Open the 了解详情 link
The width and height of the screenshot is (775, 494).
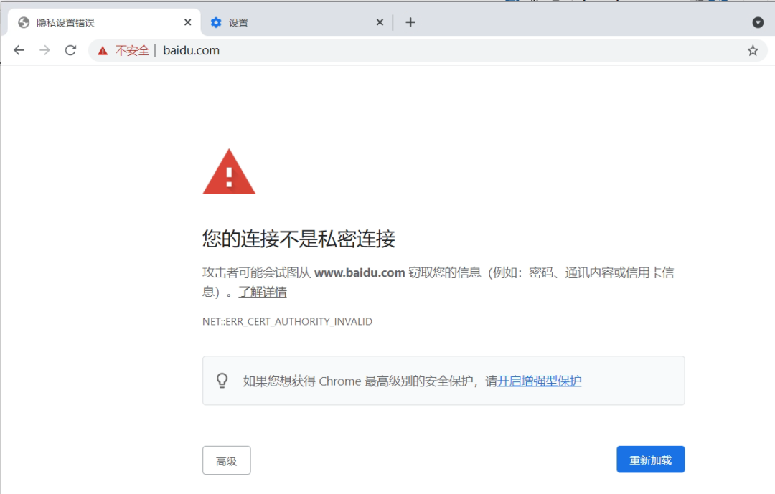click(263, 292)
